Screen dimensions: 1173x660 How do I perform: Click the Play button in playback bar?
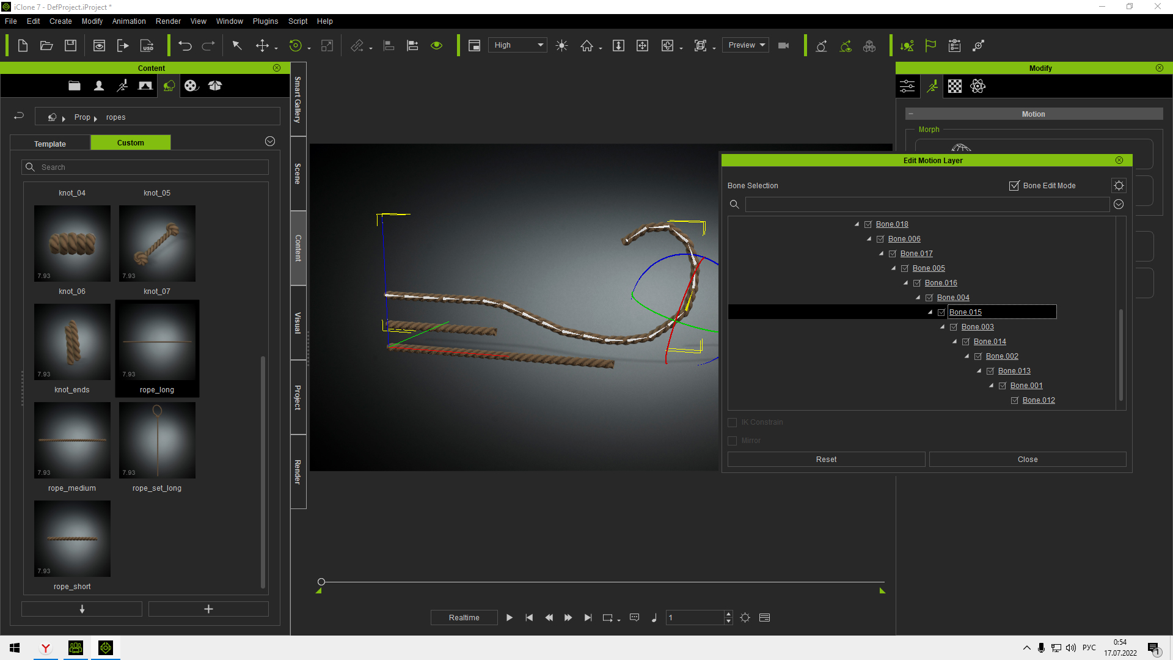click(510, 618)
